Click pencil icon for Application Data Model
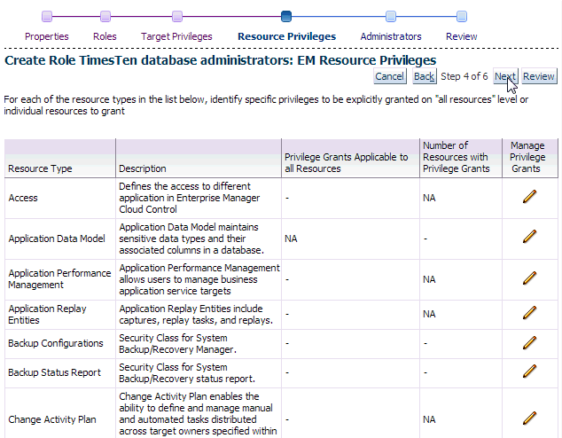This screenshot has width=562, height=438. [529, 238]
